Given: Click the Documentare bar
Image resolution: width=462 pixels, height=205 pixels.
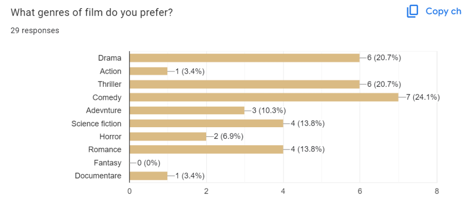Looking at the screenshot, I should click(148, 176).
